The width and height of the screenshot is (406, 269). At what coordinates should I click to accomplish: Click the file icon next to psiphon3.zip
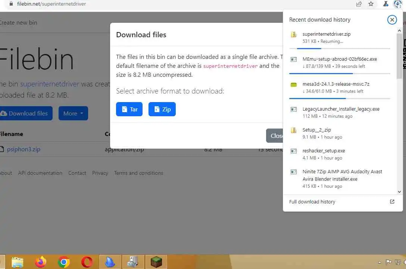[x=2, y=149]
